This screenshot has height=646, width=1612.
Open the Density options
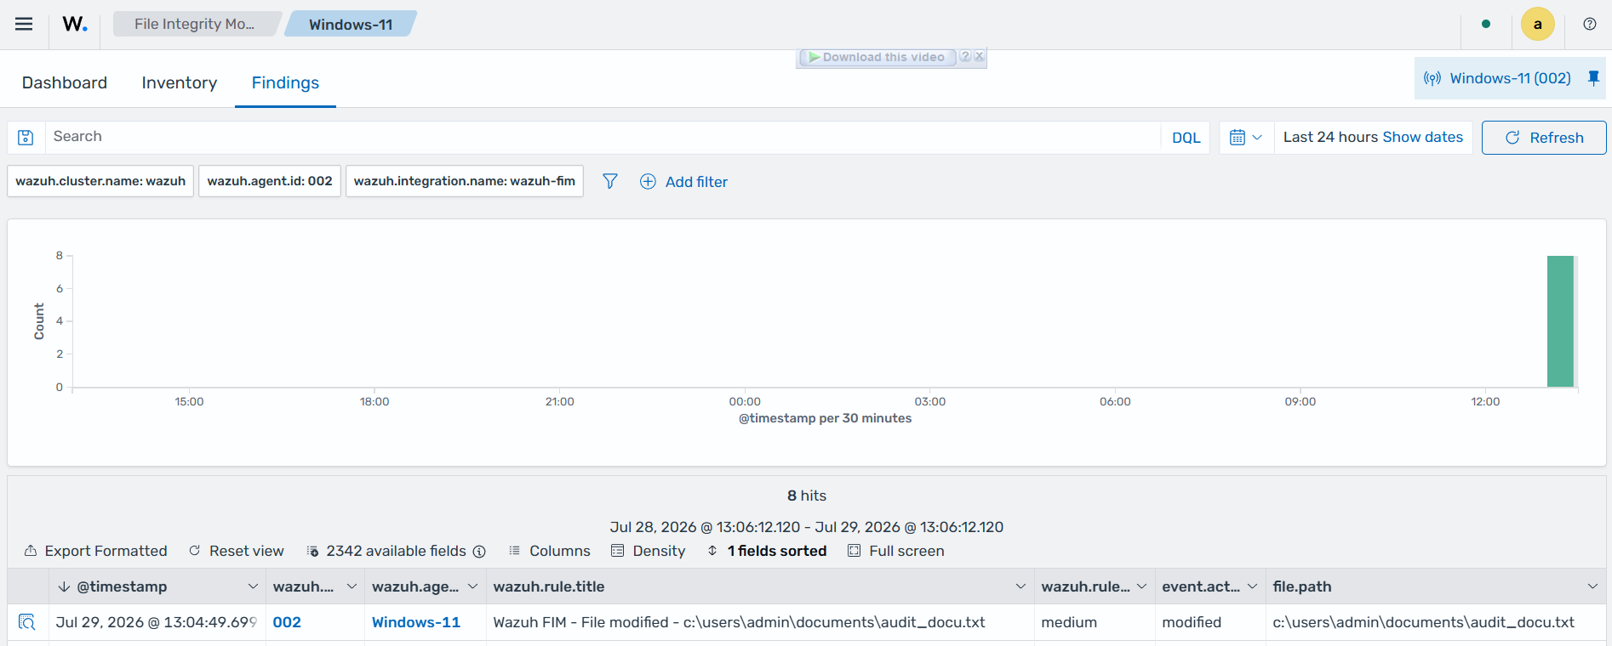(648, 551)
